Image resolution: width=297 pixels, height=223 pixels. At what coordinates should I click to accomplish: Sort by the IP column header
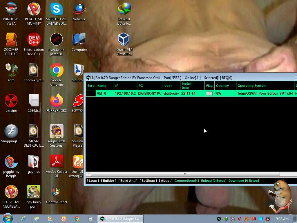tap(125, 86)
